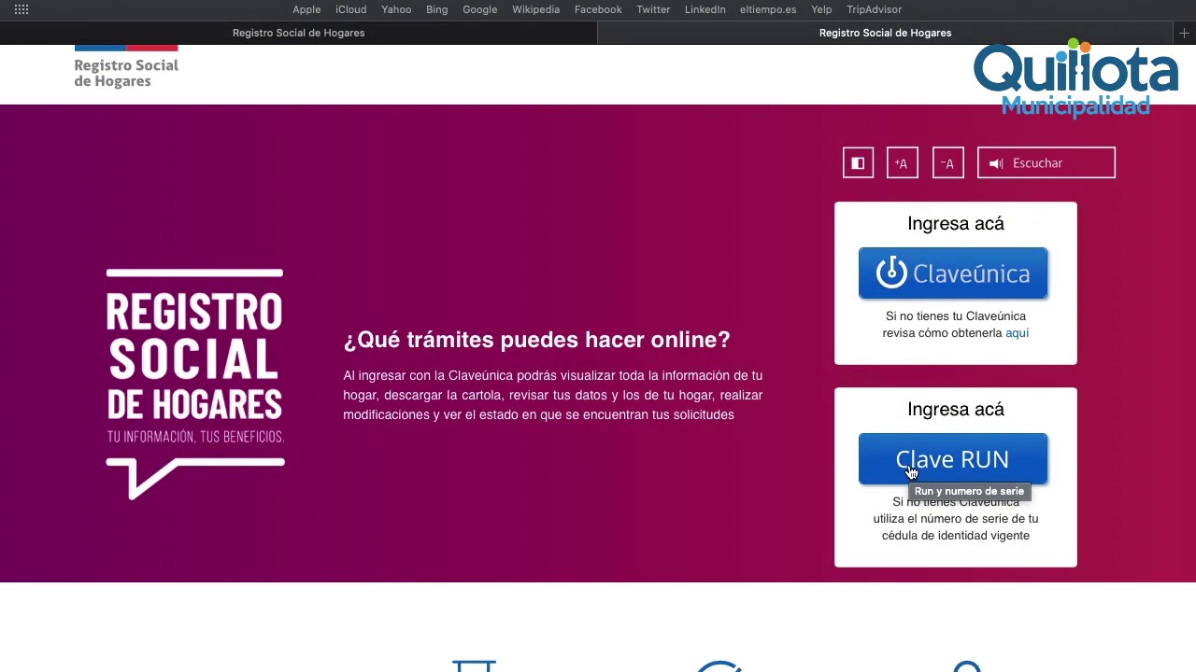Increase font size with +A button
The image size is (1196, 672).
[x=902, y=163]
